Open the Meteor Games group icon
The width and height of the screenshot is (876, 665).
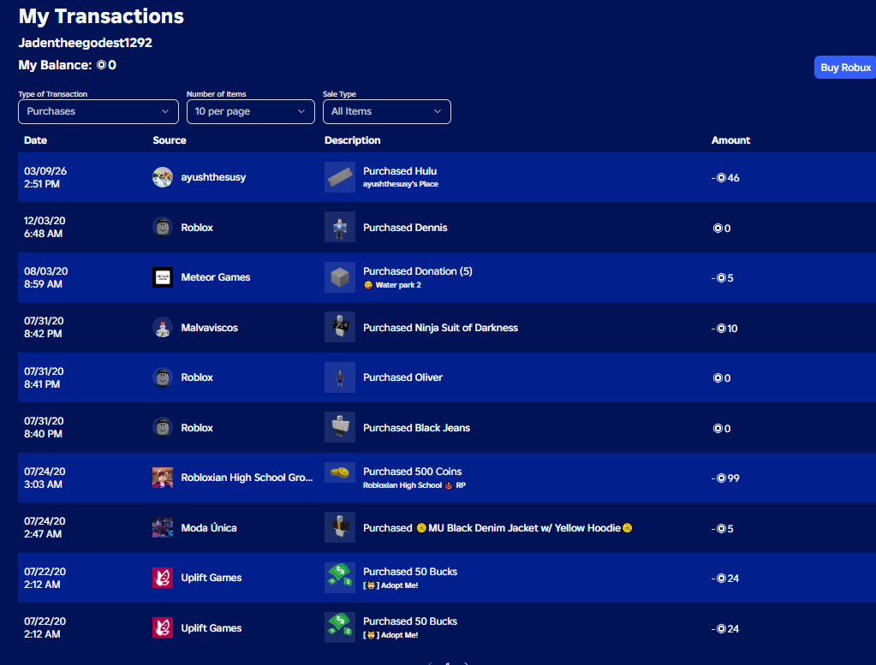pyautogui.click(x=163, y=277)
